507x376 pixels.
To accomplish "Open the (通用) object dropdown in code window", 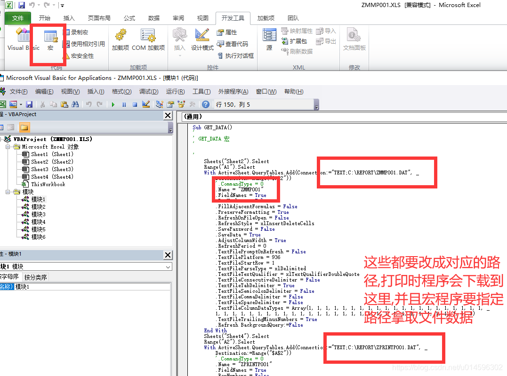I will [x=344, y=117].
